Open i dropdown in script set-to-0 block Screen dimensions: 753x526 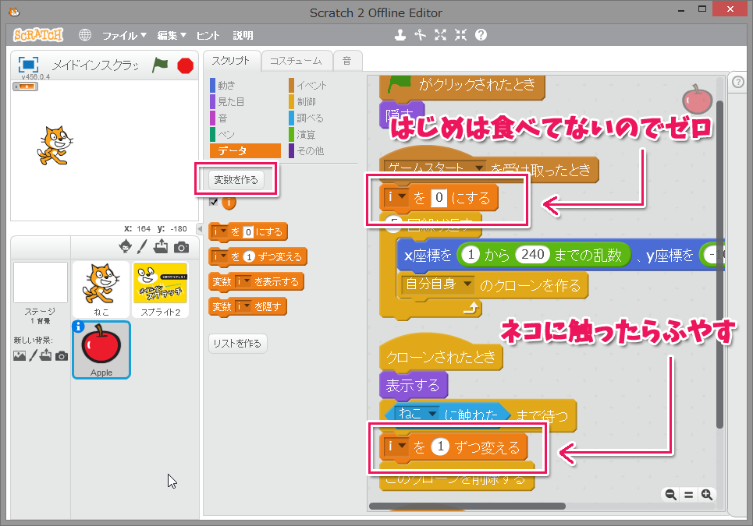[x=396, y=197]
